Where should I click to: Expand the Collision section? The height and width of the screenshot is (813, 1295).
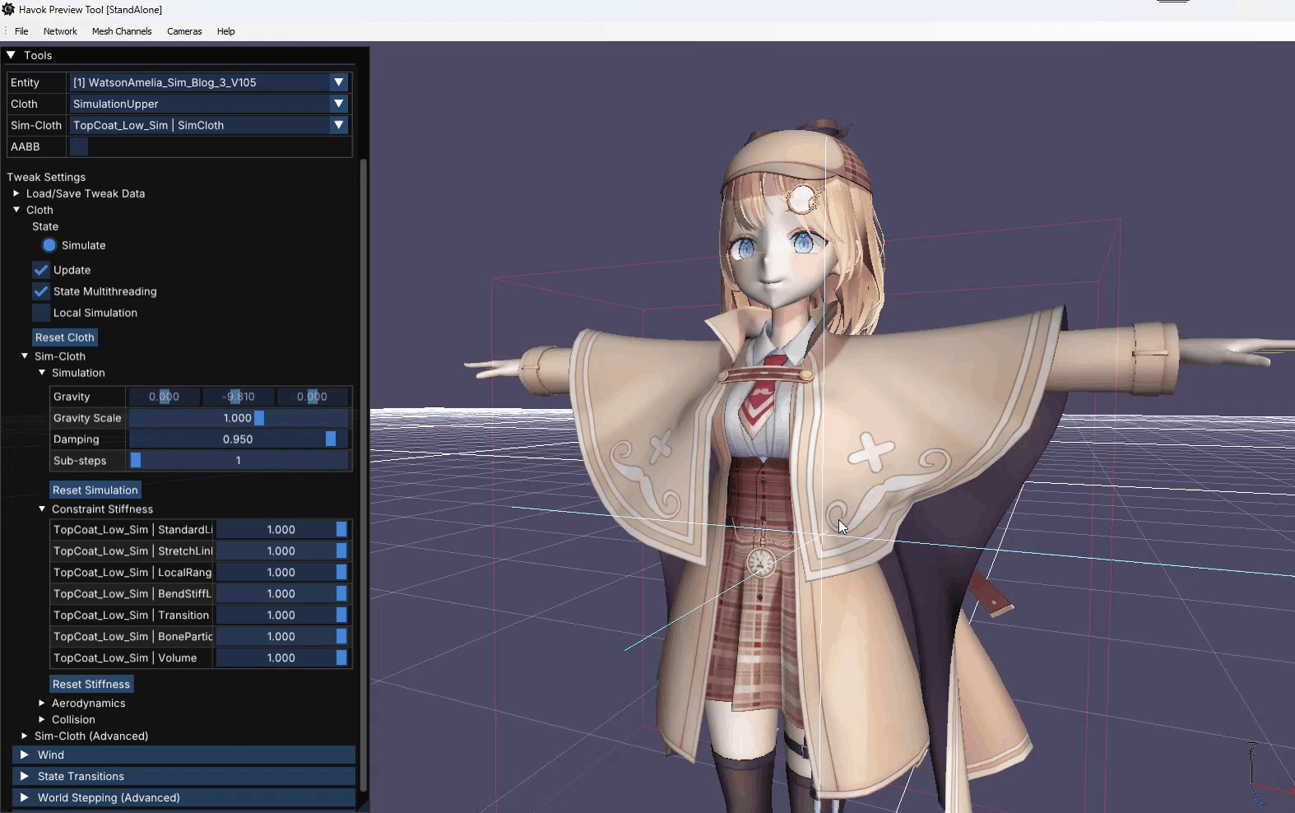[42, 720]
